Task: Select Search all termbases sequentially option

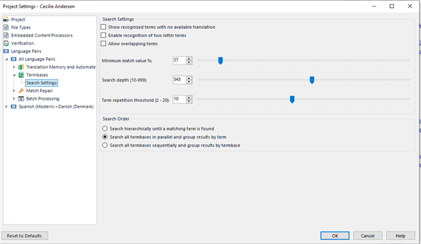Action: [x=105, y=145]
